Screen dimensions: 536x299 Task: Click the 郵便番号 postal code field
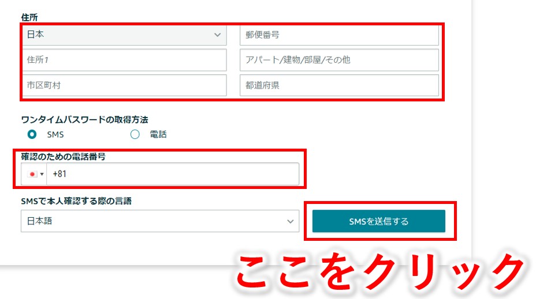339,35
